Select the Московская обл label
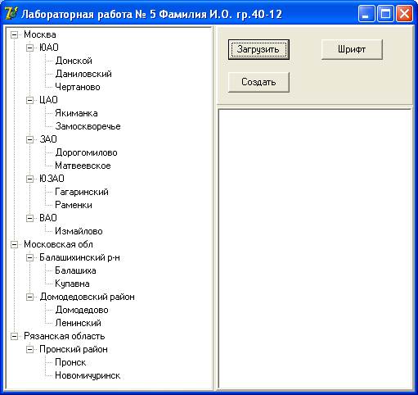This screenshot has width=418, height=395. [58, 244]
